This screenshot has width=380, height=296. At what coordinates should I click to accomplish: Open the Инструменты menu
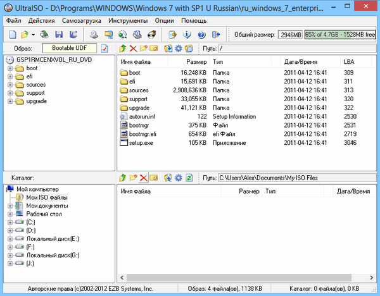[127, 21]
